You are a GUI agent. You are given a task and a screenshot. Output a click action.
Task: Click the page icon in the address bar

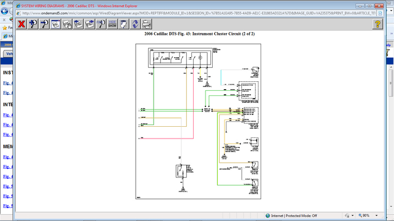[19, 13]
